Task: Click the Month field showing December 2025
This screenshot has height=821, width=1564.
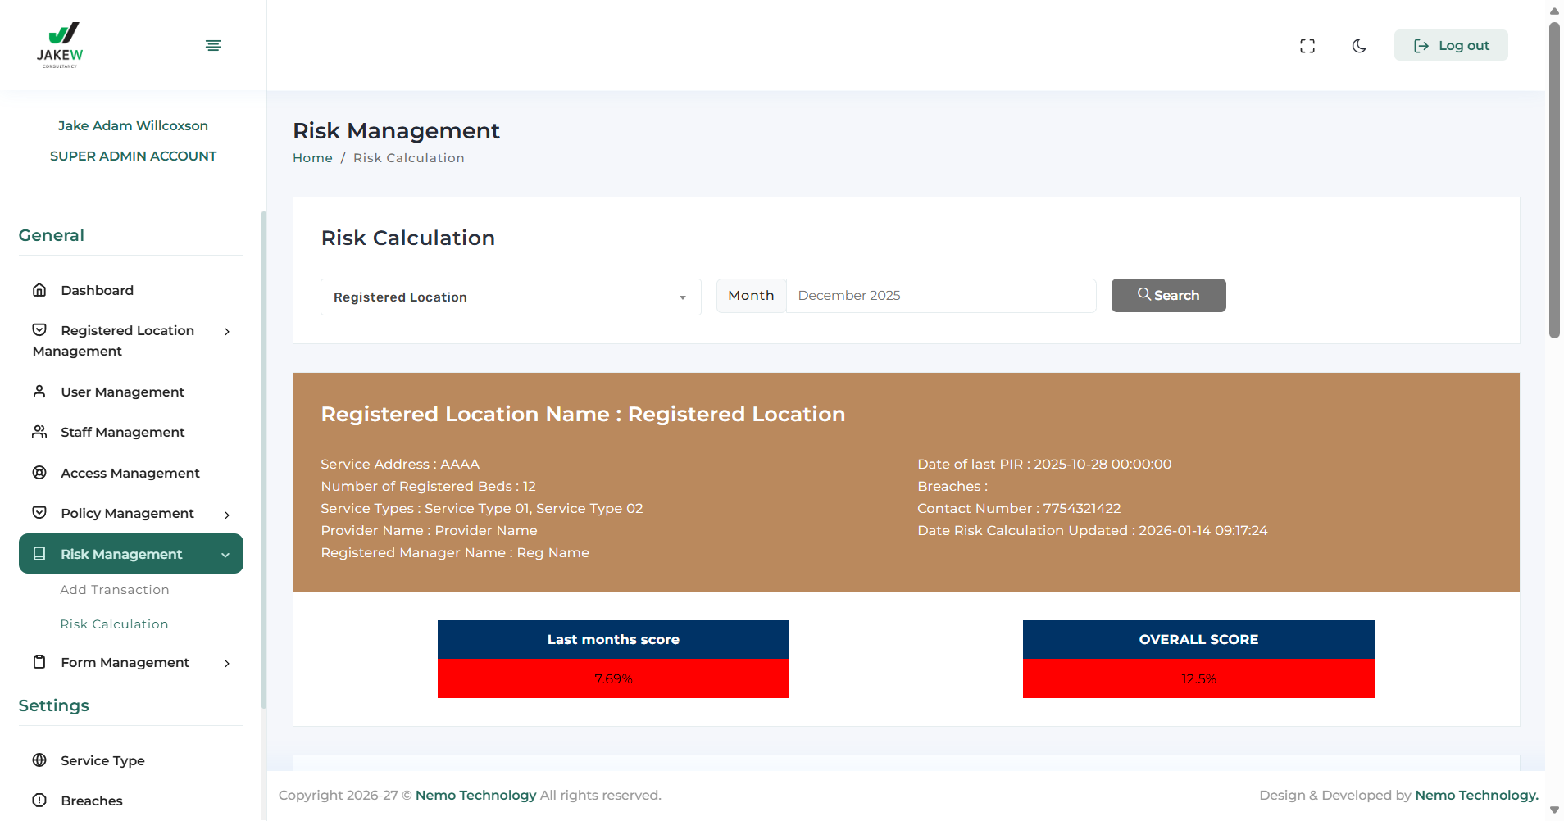Action: tap(940, 296)
